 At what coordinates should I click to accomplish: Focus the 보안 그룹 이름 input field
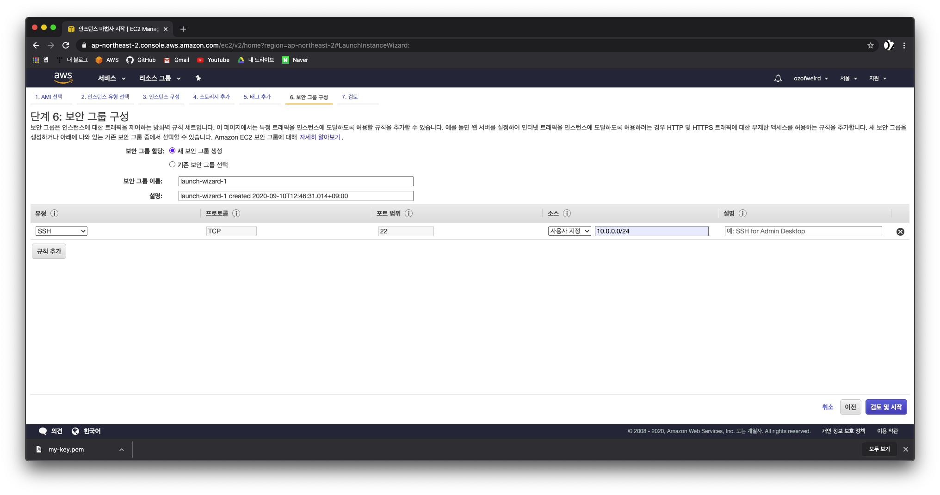[296, 181]
